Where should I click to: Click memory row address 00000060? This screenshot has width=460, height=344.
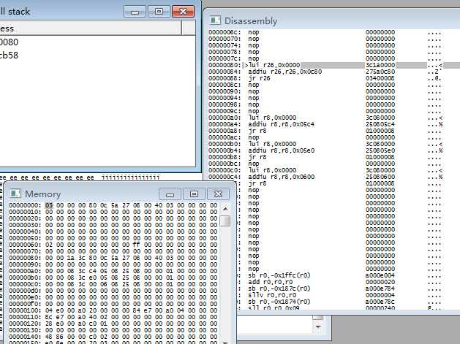tap(25, 245)
